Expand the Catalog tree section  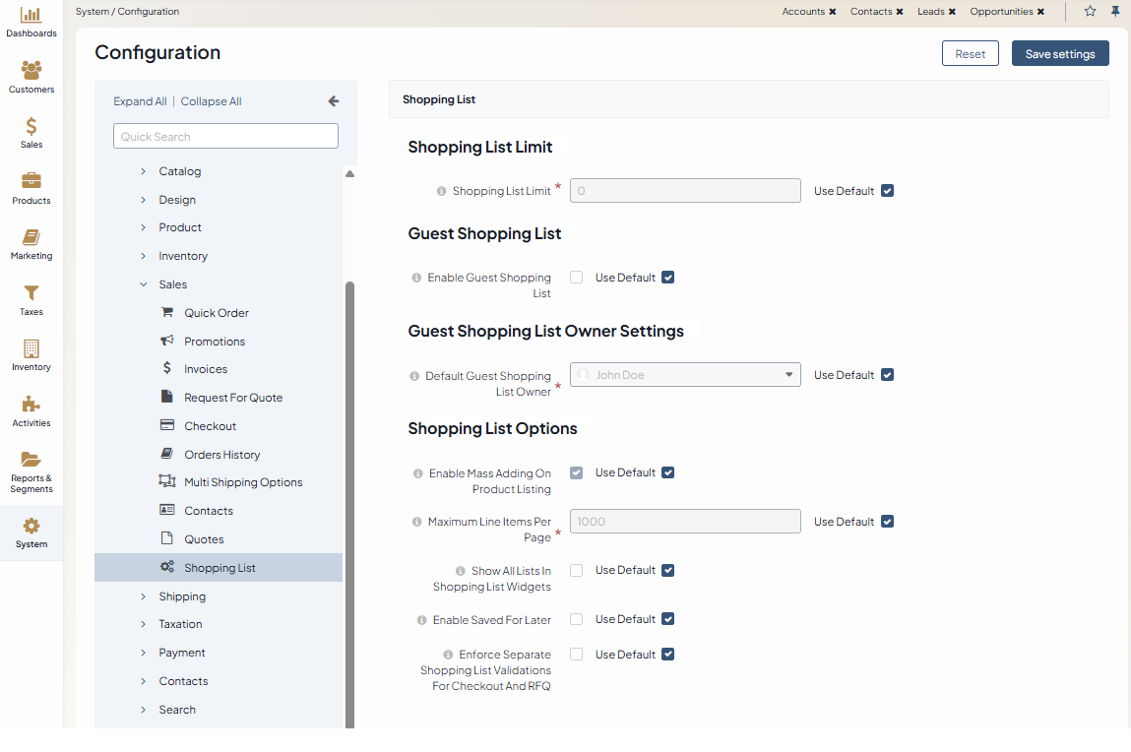click(x=143, y=171)
